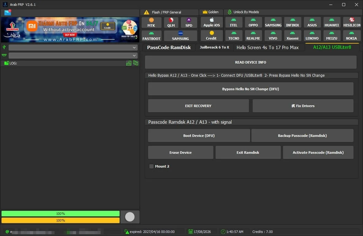Choose the OPPO model unlock button
Image resolution: width=363 pixels, height=236 pixels.
point(253,22)
